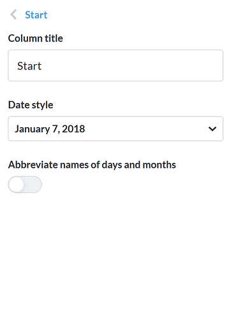The height and width of the screenshot is (318, 243).
Task: Click the word months in toggle label
Action: [159, 165]
